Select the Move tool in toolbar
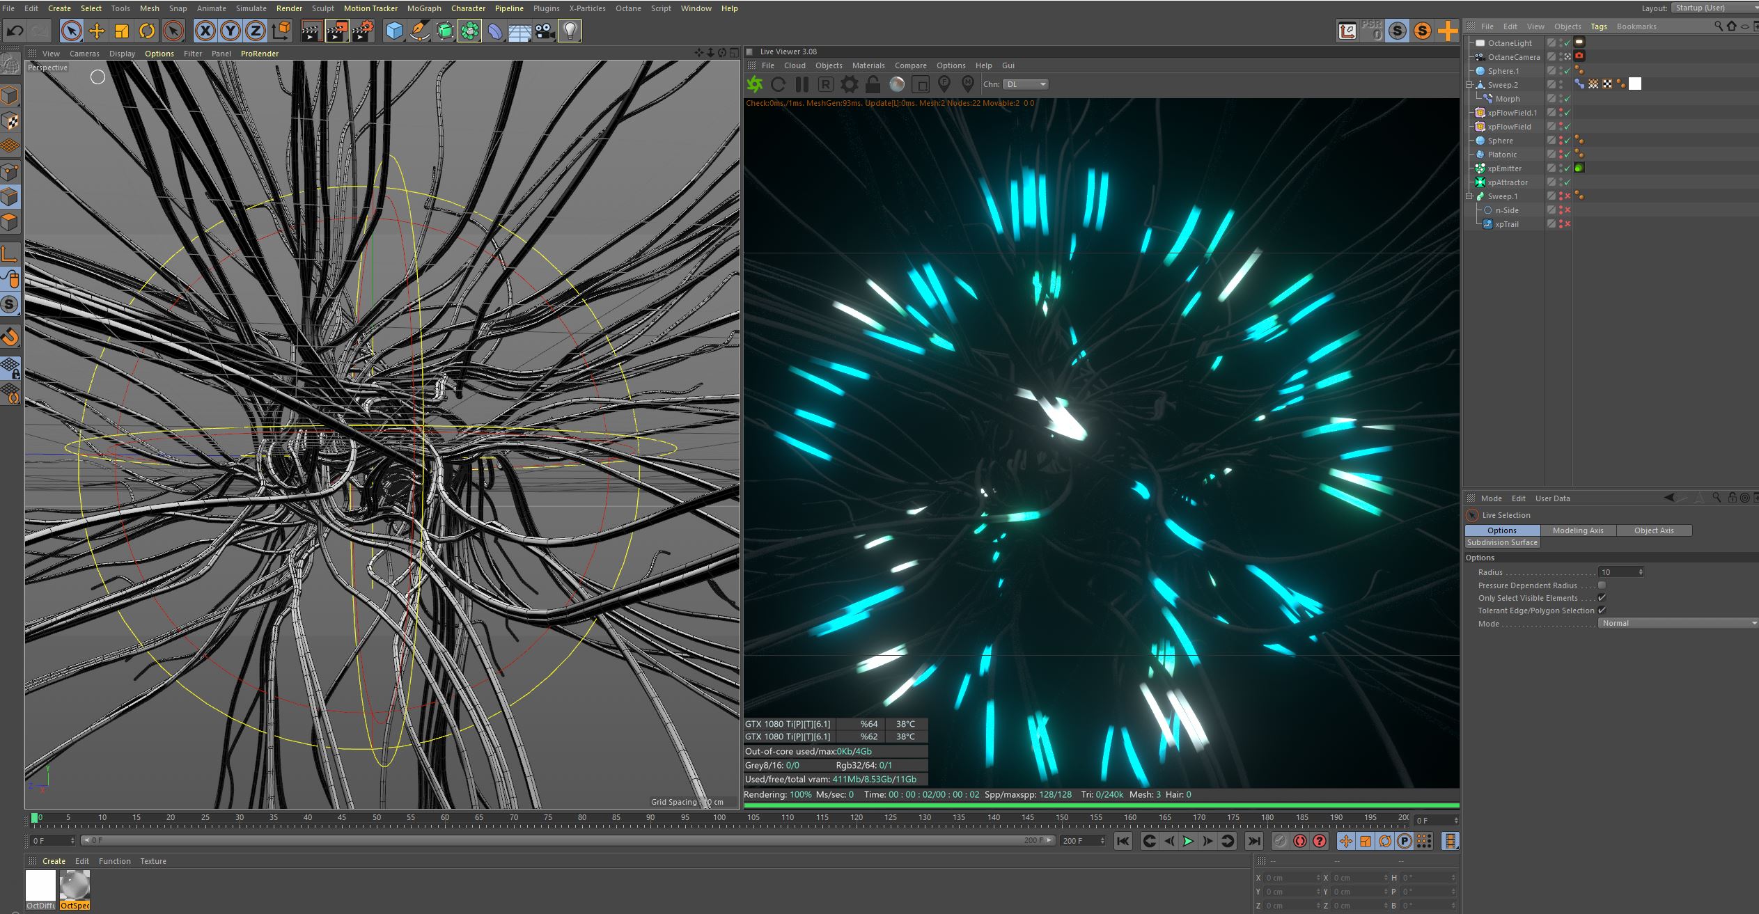 pyautogui.click(x=96, y=31)
